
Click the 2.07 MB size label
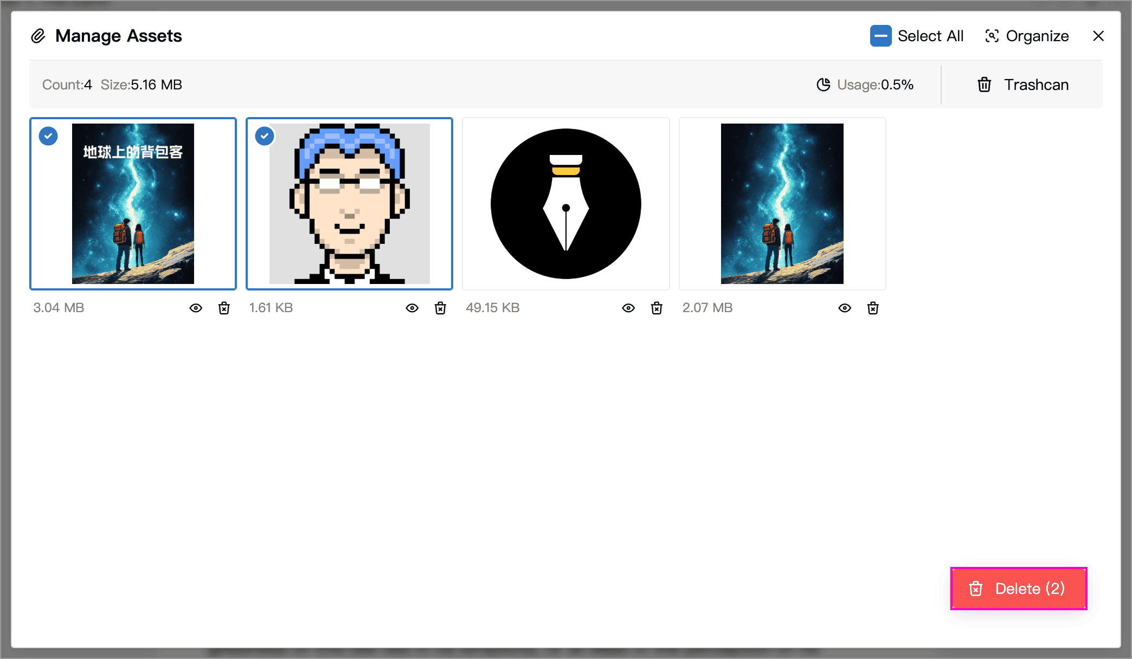point(707,308)
